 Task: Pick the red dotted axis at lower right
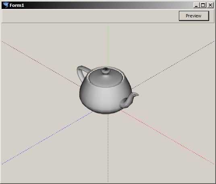[x=167, y=137]
